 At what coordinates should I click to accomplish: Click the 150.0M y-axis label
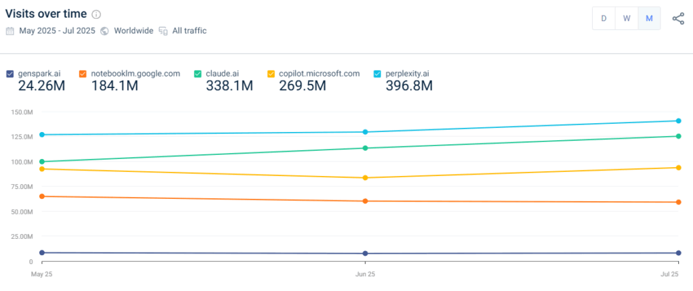(x=22, y=112)
